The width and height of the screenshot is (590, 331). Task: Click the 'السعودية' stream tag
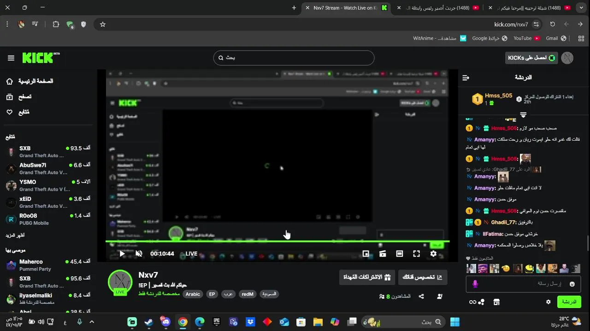click(x=269, y=294)
